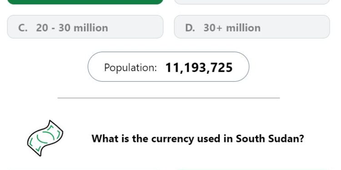The height and width of the screenshot is (170, 341).
Task: Click the green markings on the banknote icon
Action: point(45,138)
